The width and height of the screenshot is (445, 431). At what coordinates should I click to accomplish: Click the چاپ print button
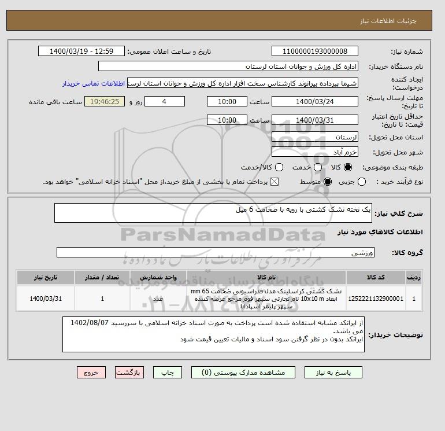(x=168, y=373)
